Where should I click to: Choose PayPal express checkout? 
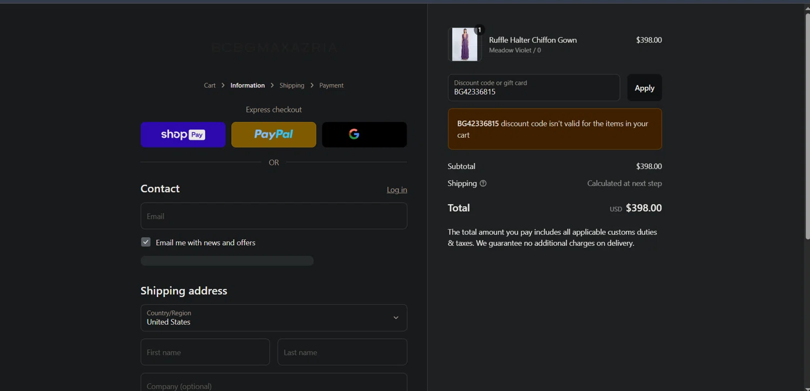(x=273, y=134)
